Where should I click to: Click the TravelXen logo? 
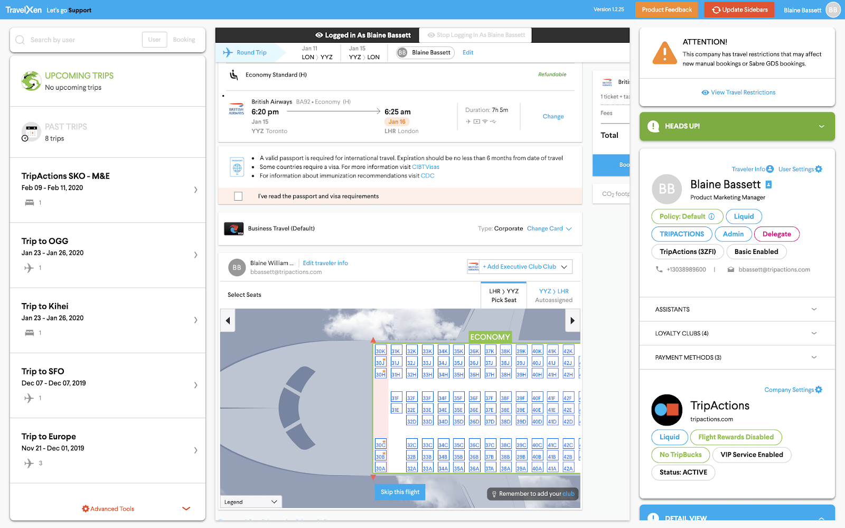(23, 10)
